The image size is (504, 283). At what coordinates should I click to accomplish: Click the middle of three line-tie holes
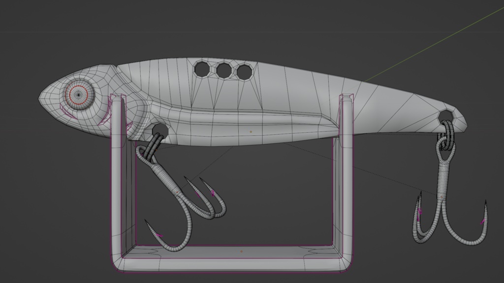click(224, 70)
